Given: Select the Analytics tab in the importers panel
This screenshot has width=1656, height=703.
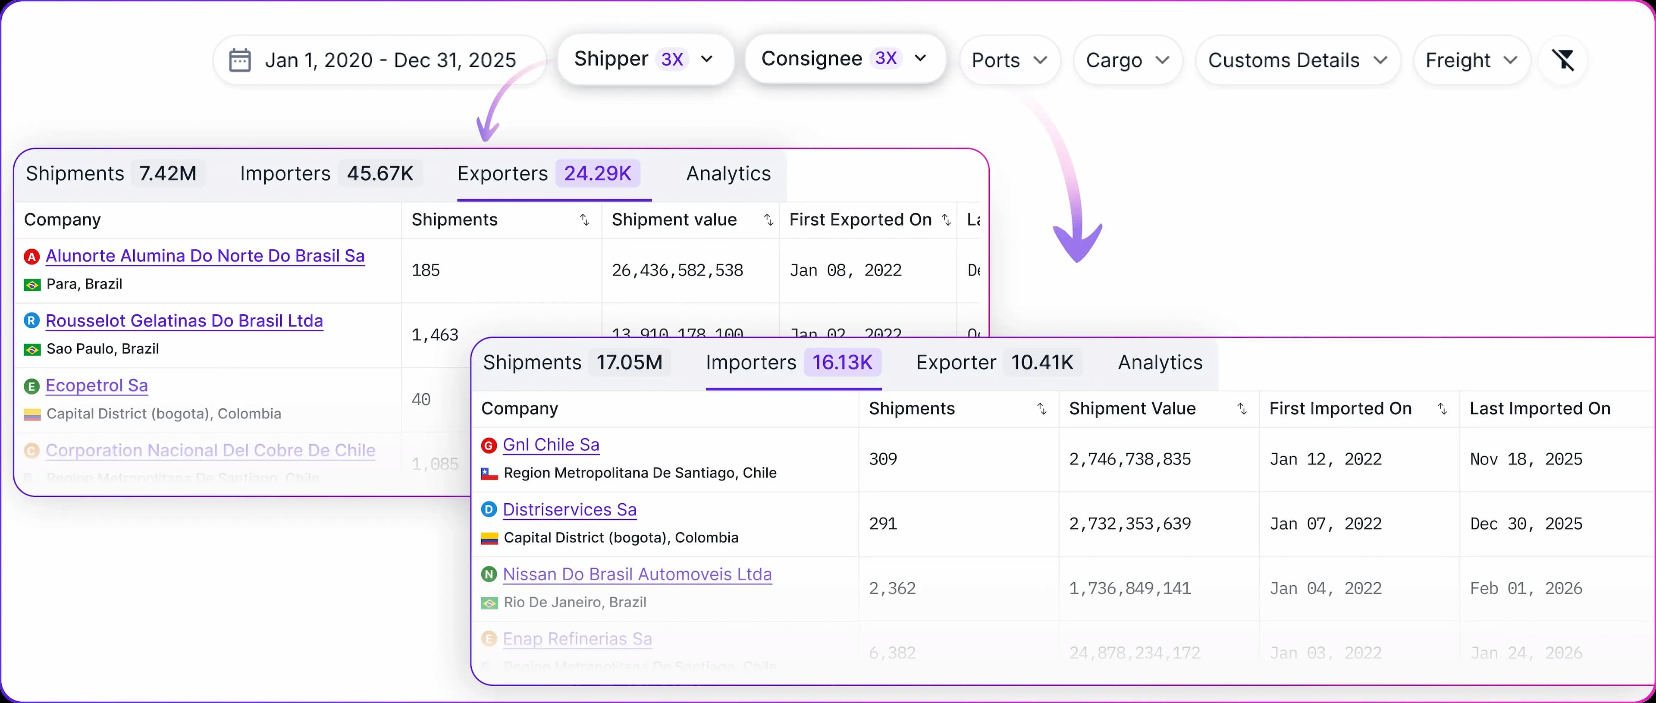Looking at the screenshot, I should point(1160,363).
